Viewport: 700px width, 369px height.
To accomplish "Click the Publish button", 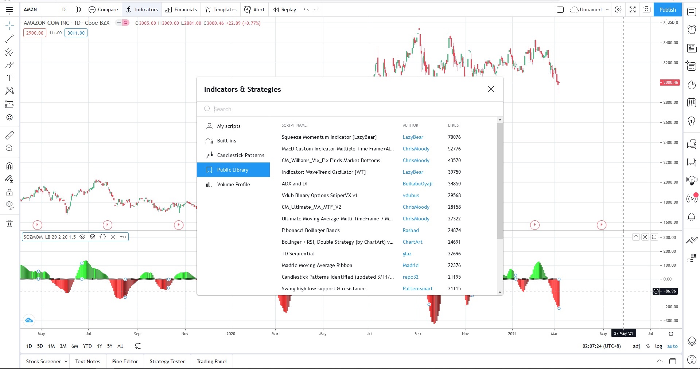I will click(668, 9).
